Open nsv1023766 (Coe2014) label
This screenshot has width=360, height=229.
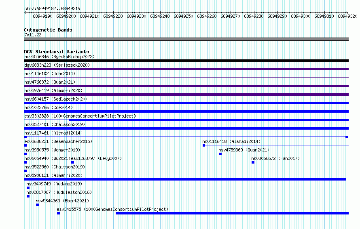(x=49, y=107)
